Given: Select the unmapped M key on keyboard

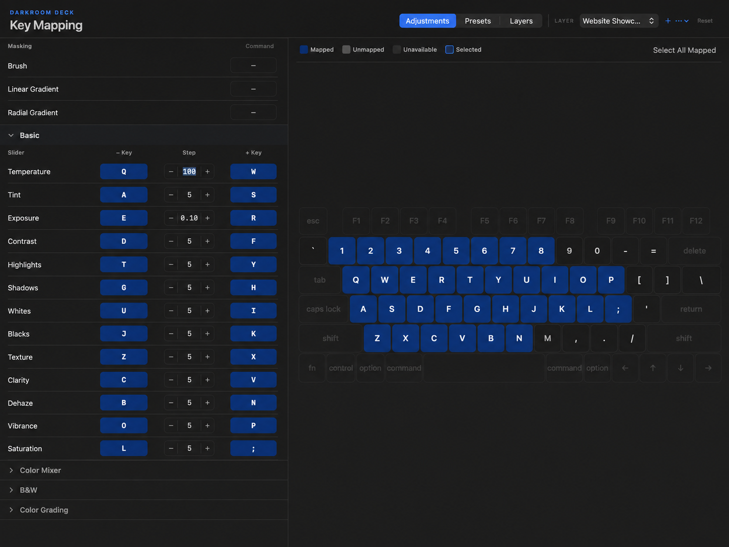Looking at the screenshot, I should point(547,338).
